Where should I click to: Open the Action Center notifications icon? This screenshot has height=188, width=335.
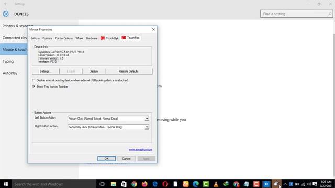pyautogui.click(x=315, y=184)
